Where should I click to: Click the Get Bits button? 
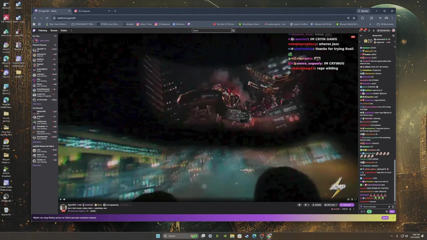(x=317, y=205)
